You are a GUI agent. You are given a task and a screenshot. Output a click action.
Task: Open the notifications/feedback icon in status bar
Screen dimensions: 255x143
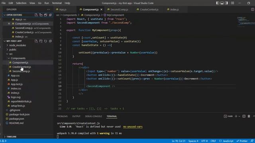point(252,141)
